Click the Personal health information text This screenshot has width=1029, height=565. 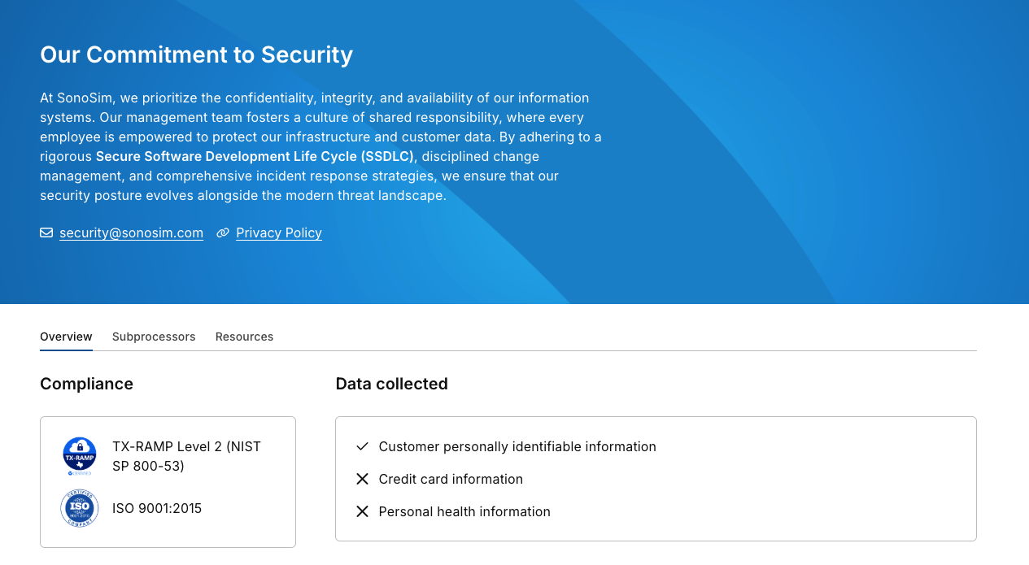click(464, 511)
